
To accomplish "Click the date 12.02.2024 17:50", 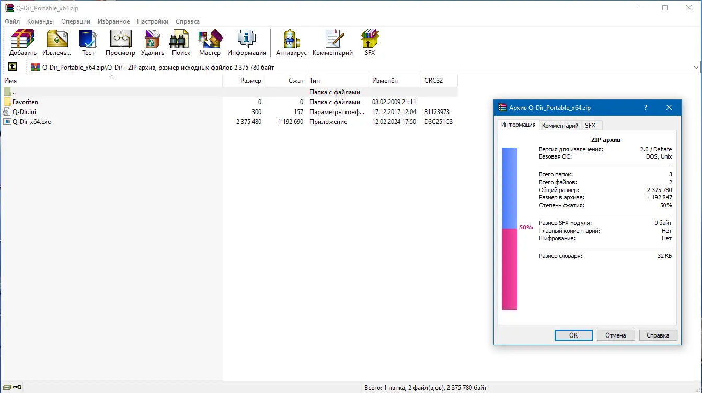I will (394, 122).
